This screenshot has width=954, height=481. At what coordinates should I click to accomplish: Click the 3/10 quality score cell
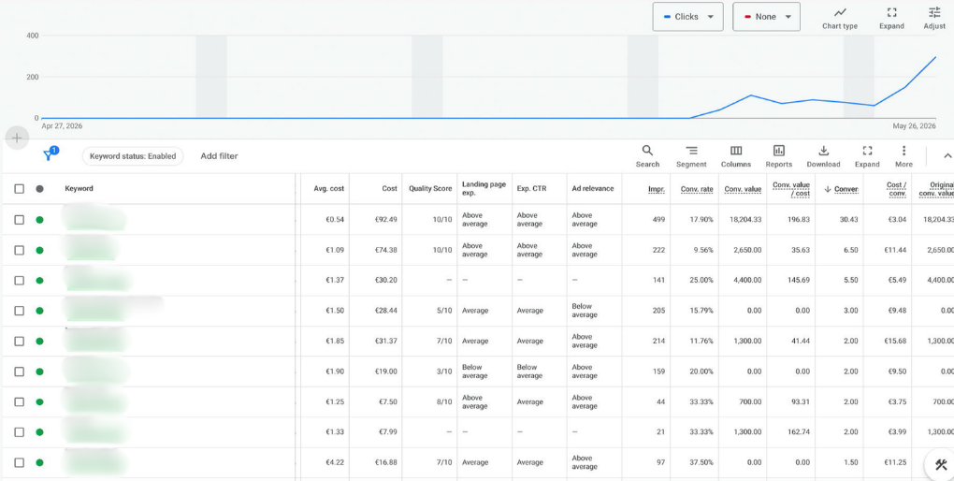[444, 372]
